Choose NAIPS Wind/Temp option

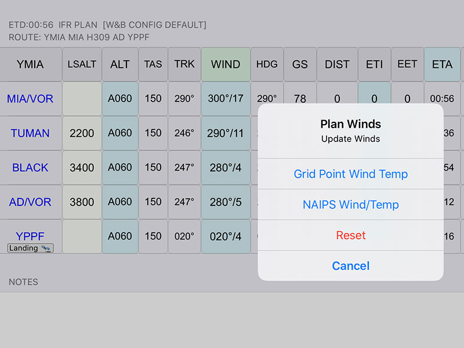point(350,205)
